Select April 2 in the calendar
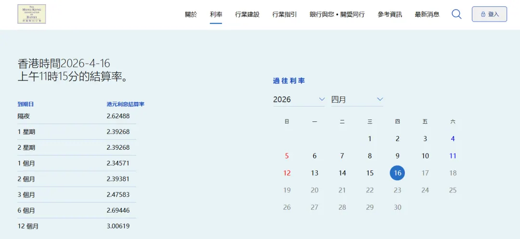The width and height of the screenshot is (520, 239). (x=397, y=139)
